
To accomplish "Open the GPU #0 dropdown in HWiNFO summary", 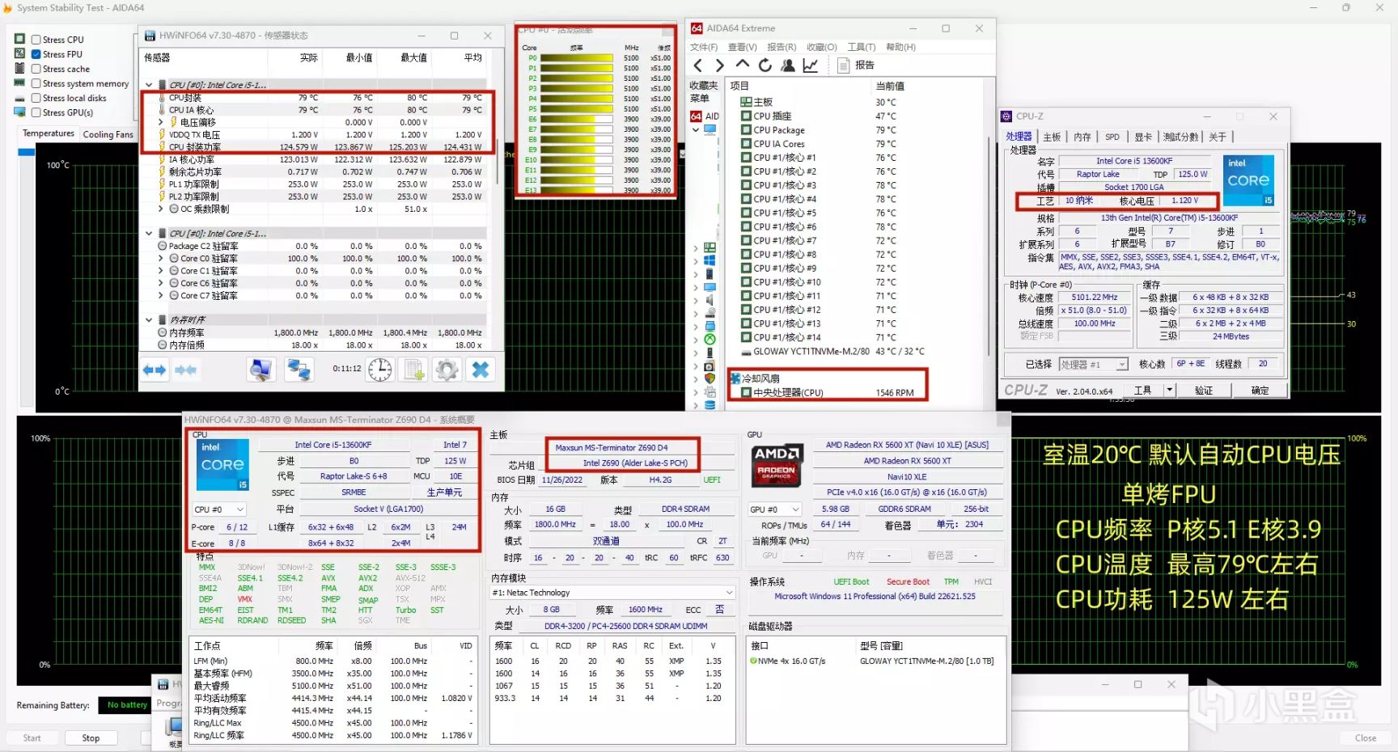I will [775, 509].
